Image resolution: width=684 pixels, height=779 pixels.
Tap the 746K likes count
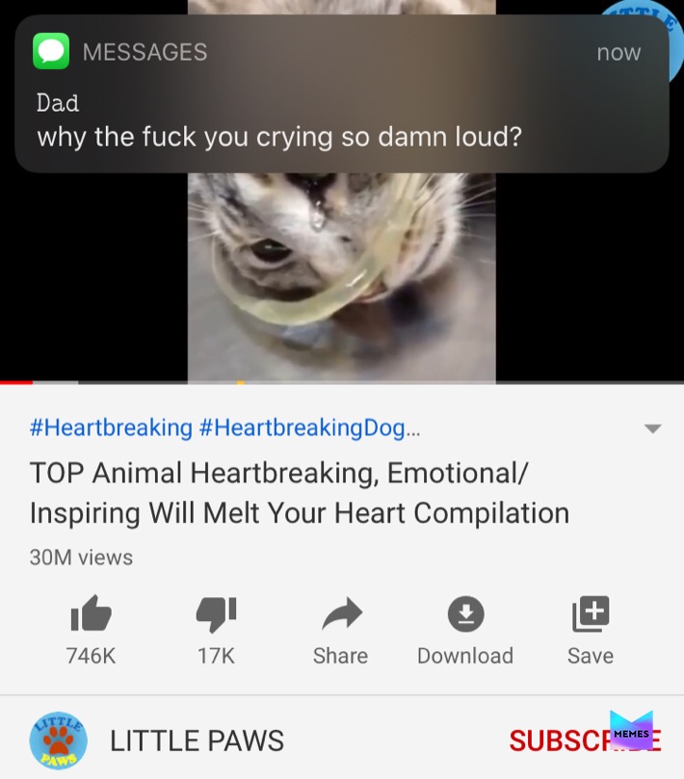[x=91, y=656]
